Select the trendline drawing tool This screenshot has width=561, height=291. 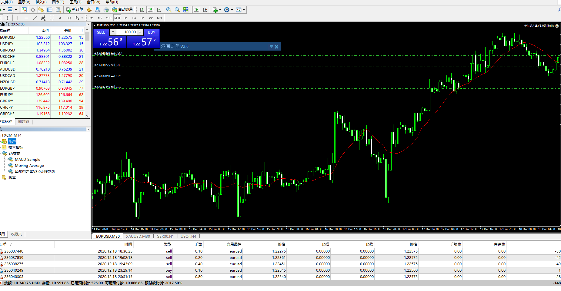(x=35, y=18)
